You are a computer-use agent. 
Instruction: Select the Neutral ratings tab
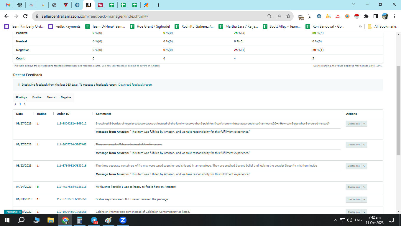(51, 97)
